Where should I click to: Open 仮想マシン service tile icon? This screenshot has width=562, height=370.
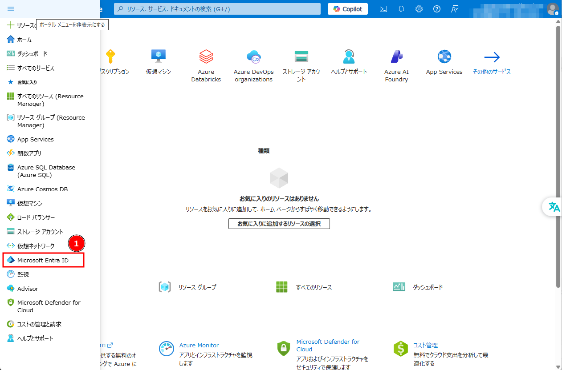[x=159, y=56]
